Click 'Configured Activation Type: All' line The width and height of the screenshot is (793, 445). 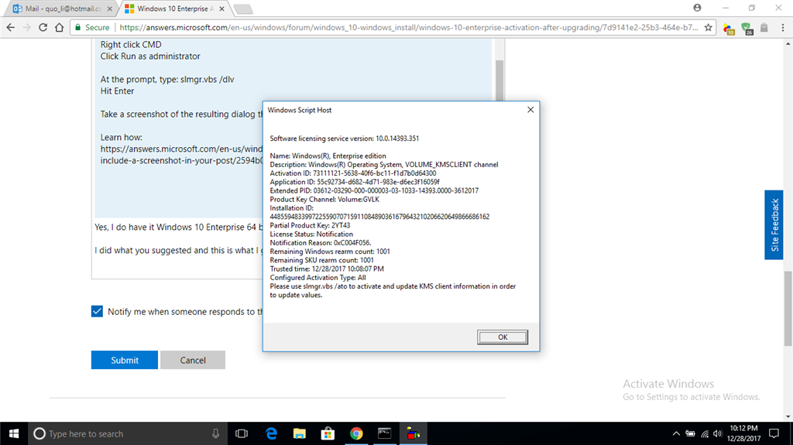(318, 278)
